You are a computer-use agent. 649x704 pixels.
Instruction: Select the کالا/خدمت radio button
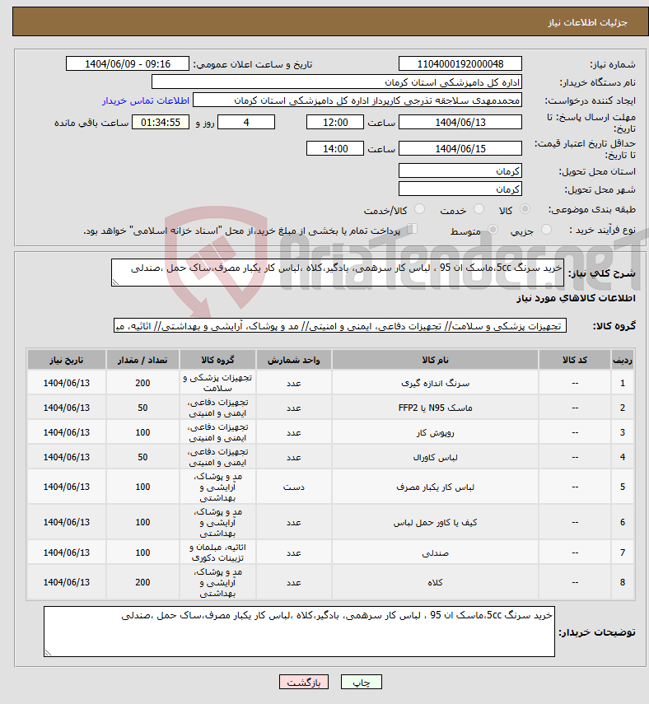click(x=419, y=209)
